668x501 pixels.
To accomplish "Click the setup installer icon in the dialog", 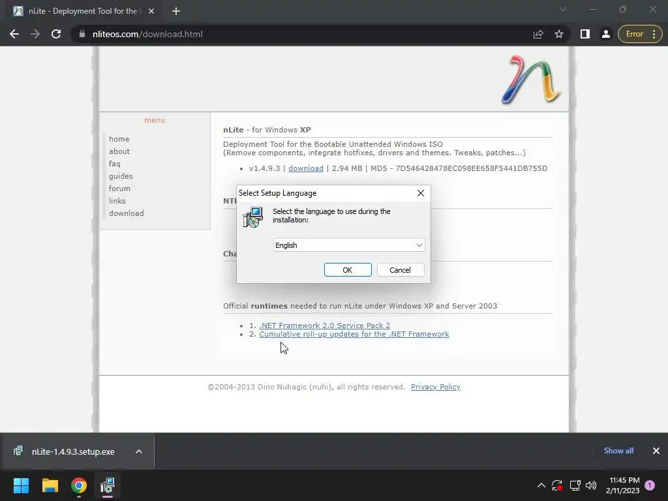I will pos(253,217).
